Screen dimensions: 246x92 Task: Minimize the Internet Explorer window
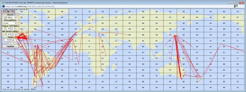[x=230, y=3]
